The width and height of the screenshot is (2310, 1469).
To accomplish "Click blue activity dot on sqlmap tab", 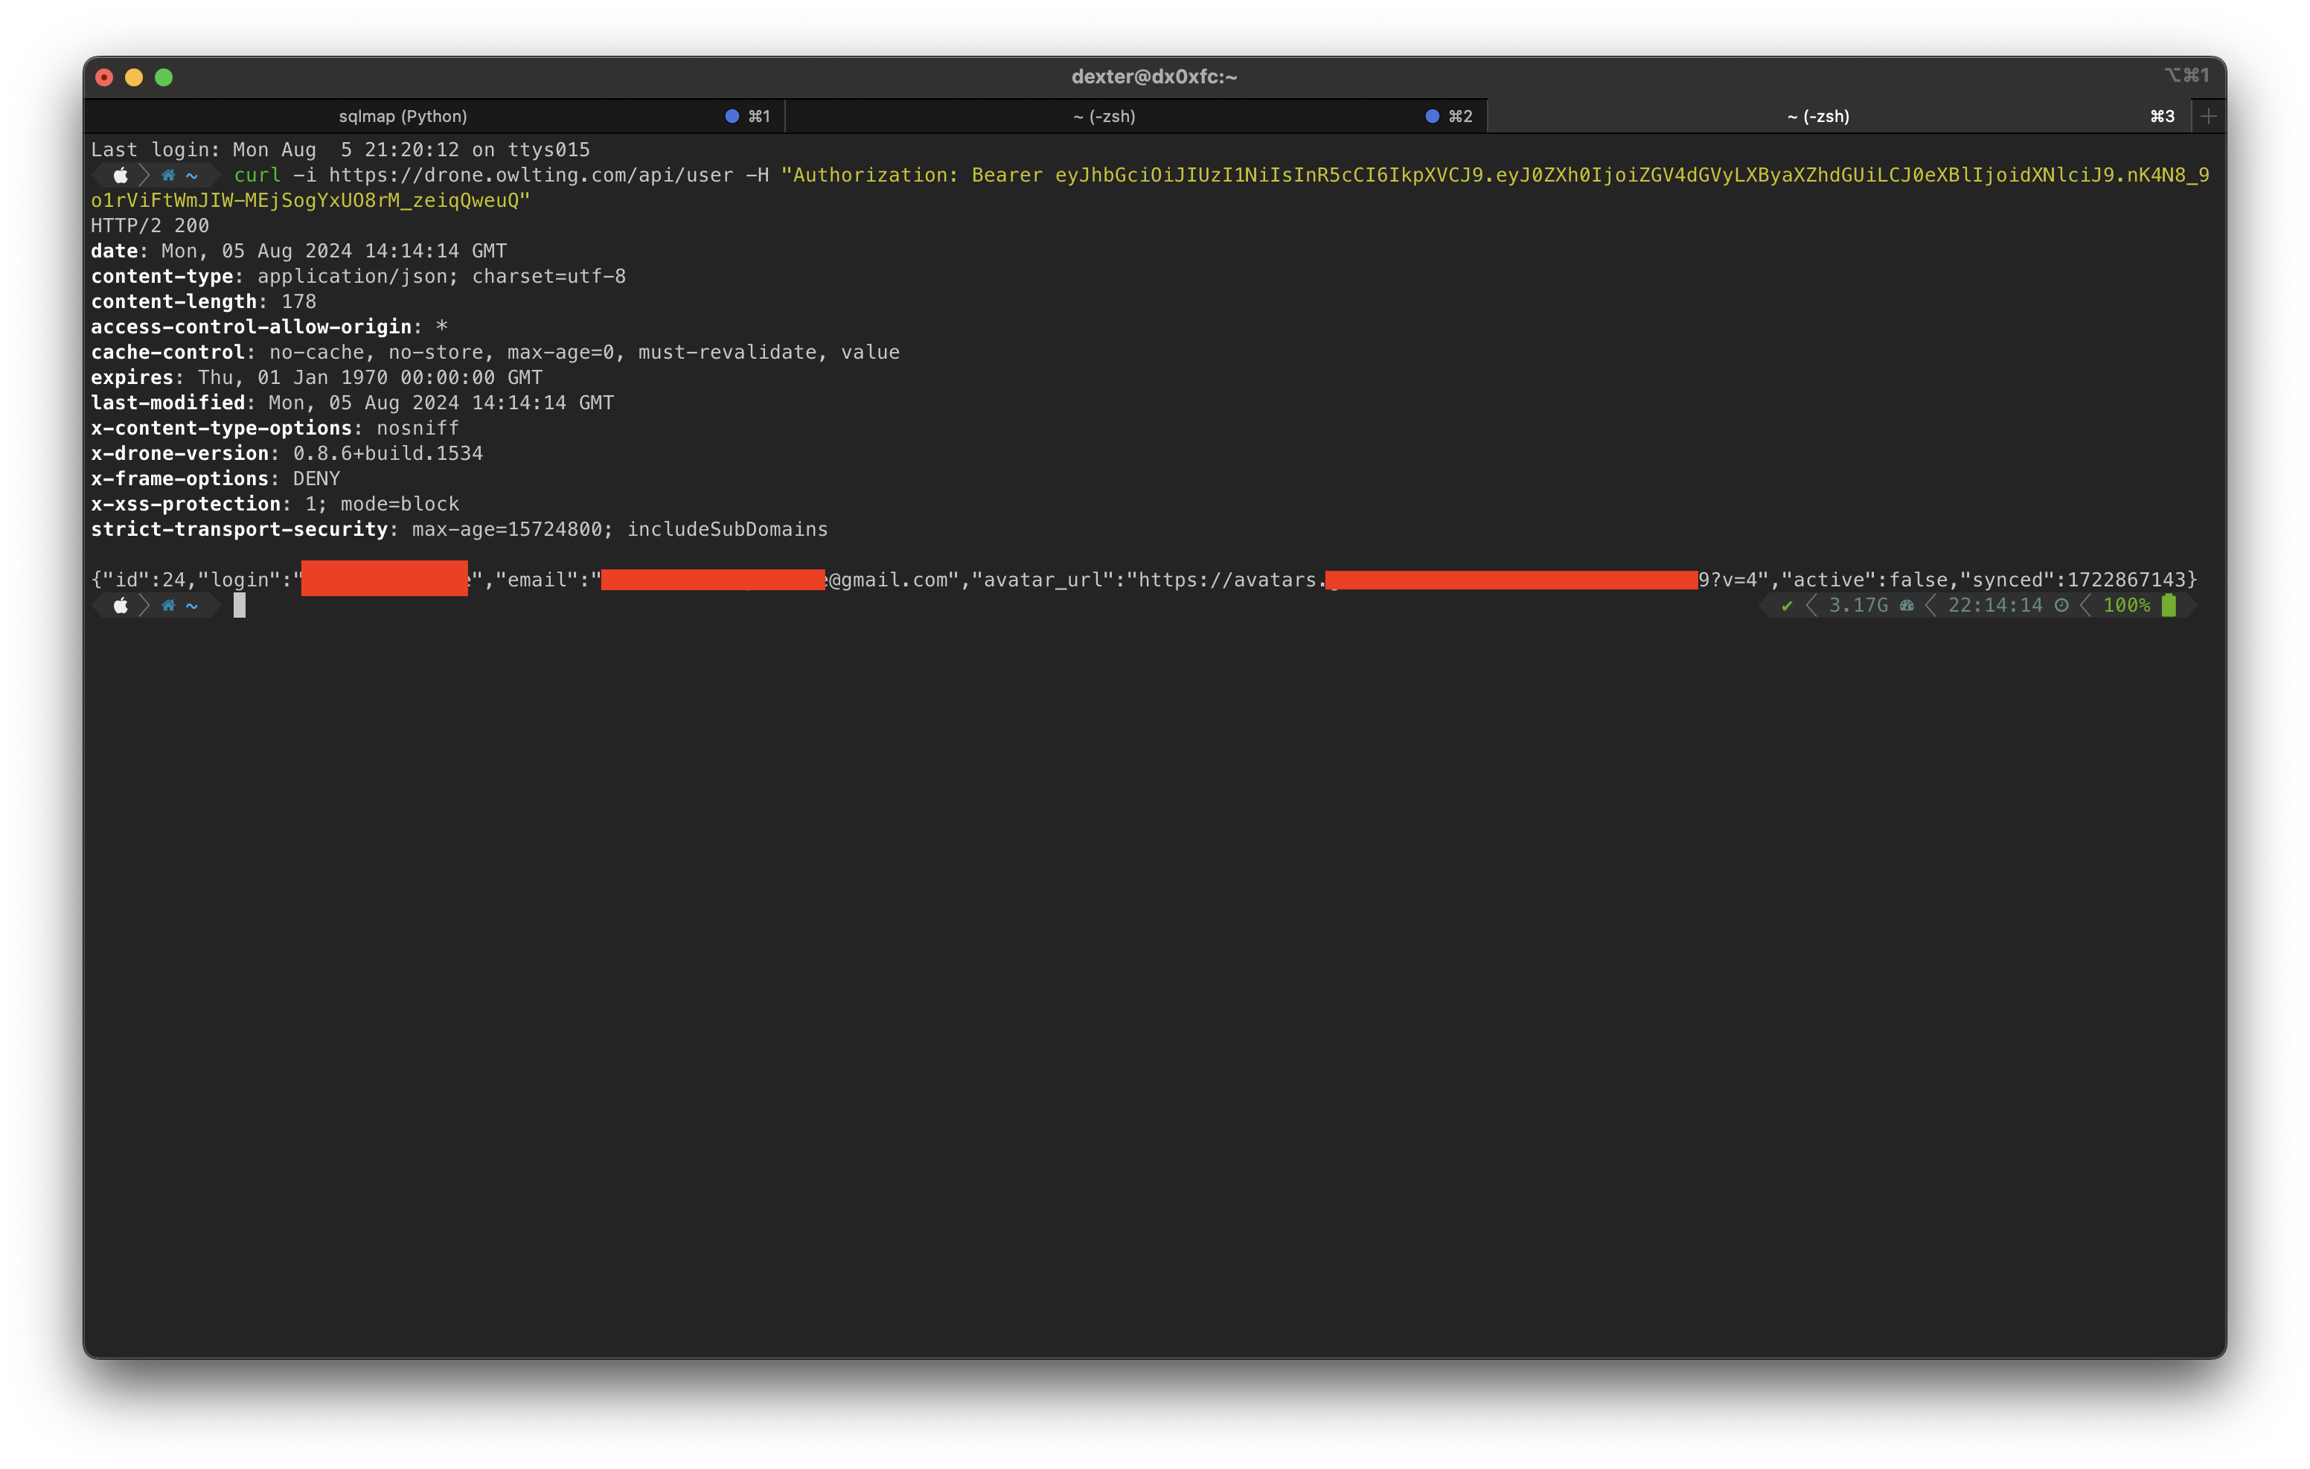I will (732, 116).
